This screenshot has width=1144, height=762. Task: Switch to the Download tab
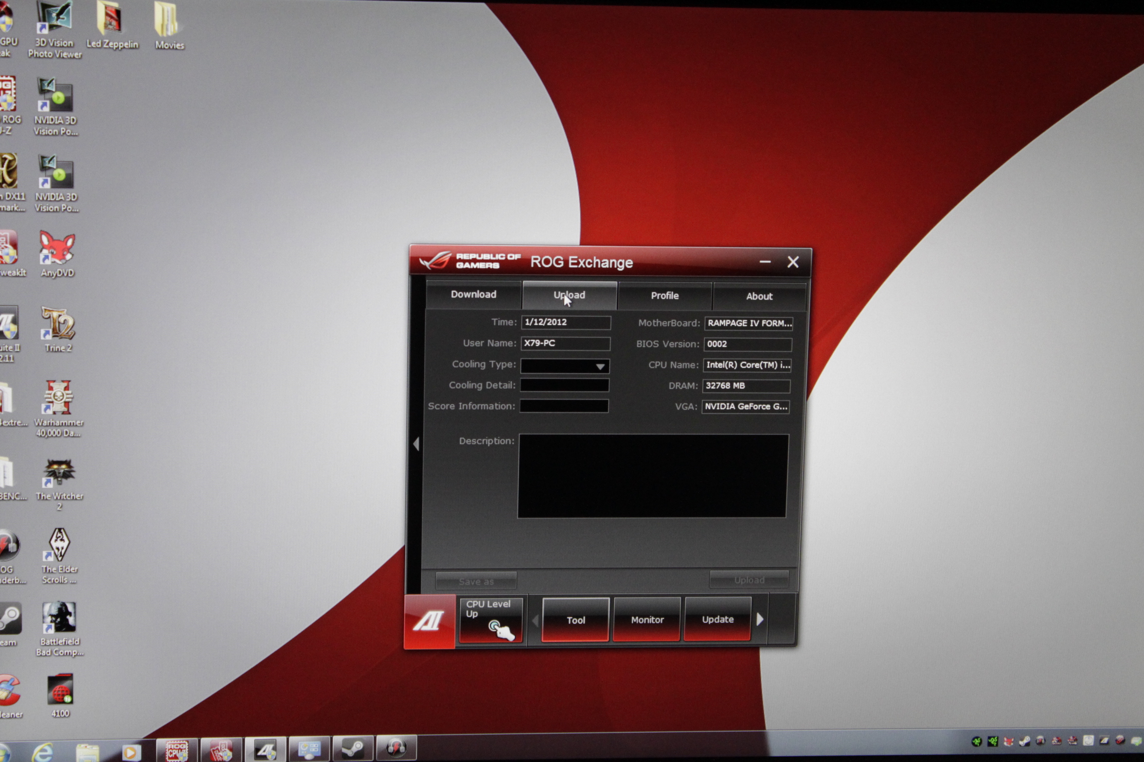(x=473, y=294)
